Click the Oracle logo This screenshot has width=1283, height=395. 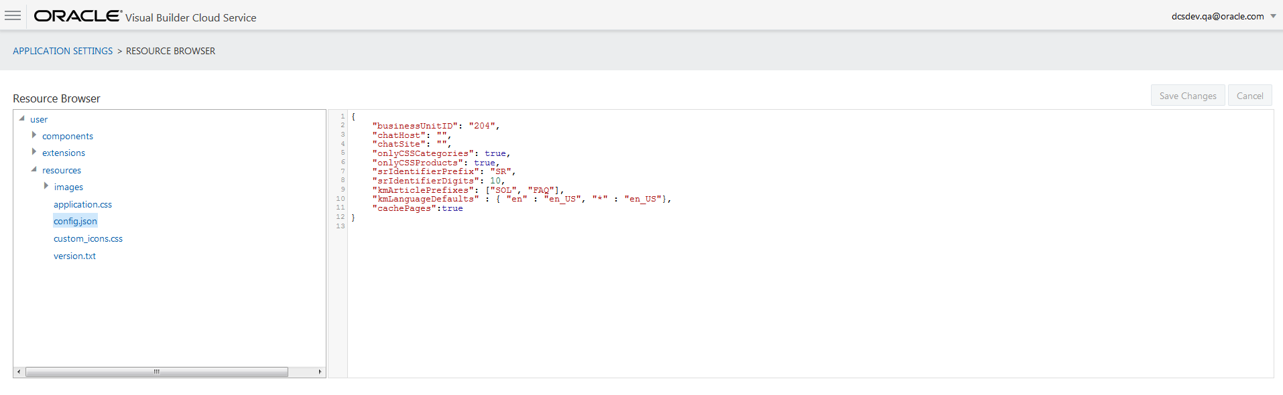point(78,16)
